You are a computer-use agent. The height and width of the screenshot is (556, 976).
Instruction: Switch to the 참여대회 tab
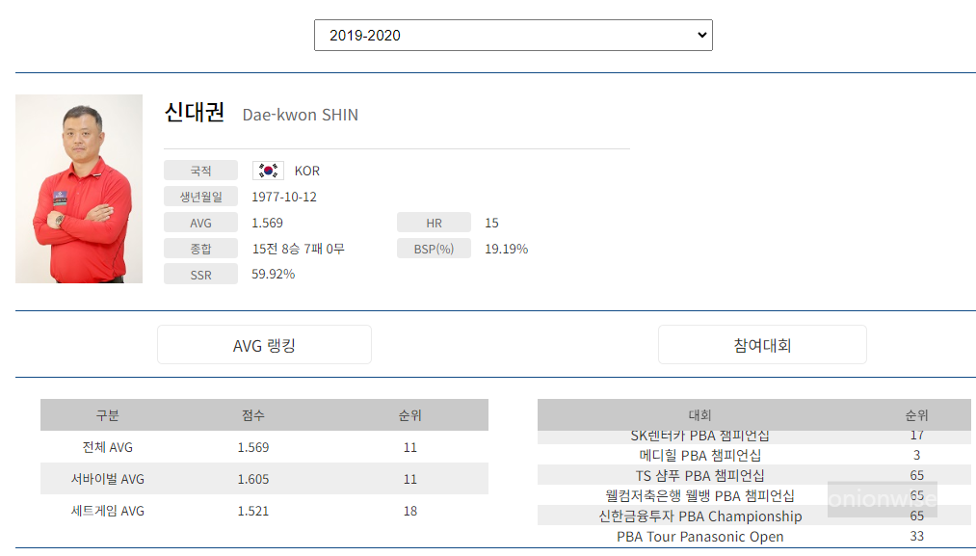[x=762, y=344]
